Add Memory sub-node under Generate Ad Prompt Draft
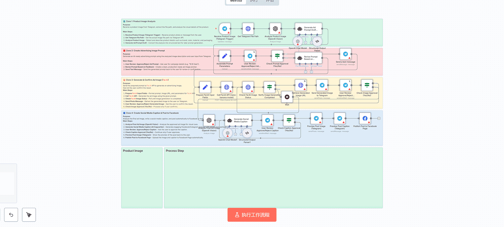This screenshot has height=227, width=504. click(305, 43)
